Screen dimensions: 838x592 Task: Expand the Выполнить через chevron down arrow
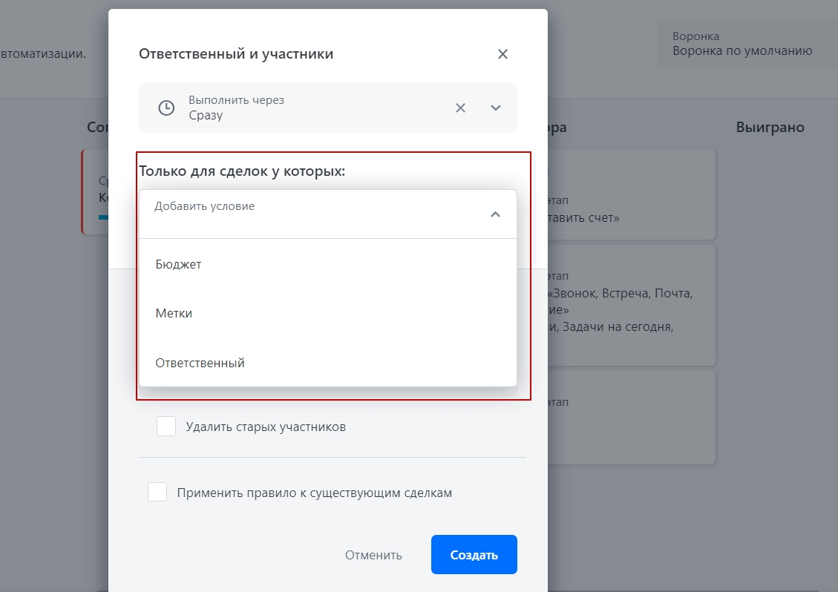coord(495,108)
